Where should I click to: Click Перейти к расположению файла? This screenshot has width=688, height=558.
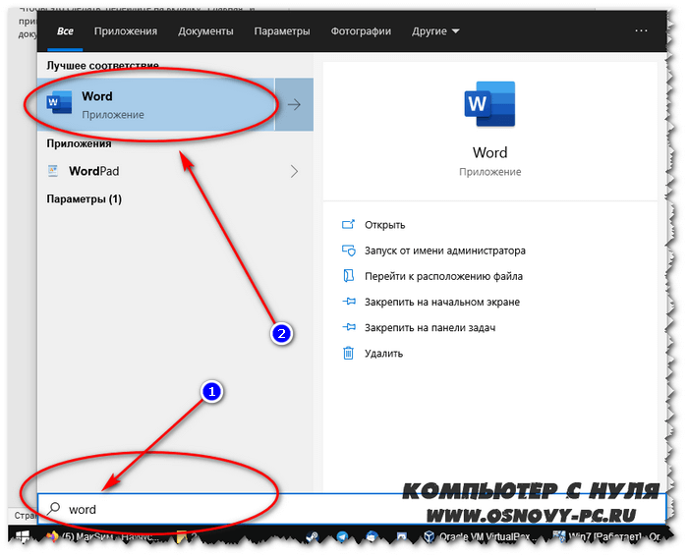point(442,276)
